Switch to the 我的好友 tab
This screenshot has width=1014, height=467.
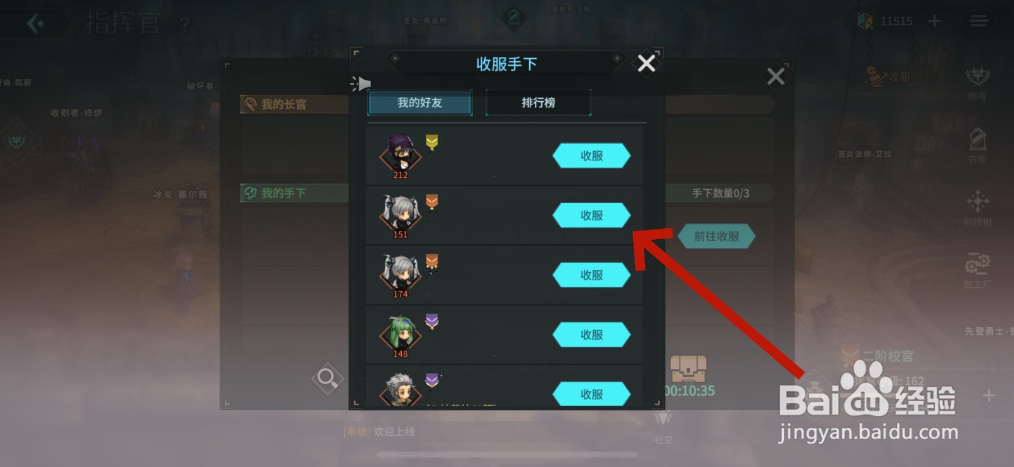coord(420,103)
